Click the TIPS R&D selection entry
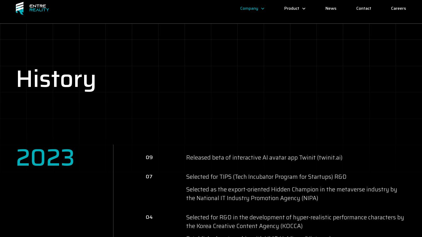The image size is (422, 237). click(266, 177)
